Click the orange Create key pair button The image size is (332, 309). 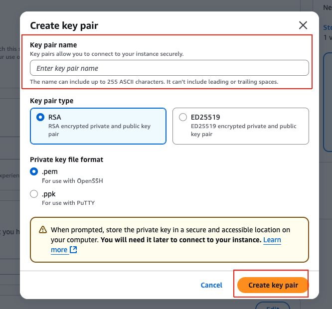coord(273,285)
